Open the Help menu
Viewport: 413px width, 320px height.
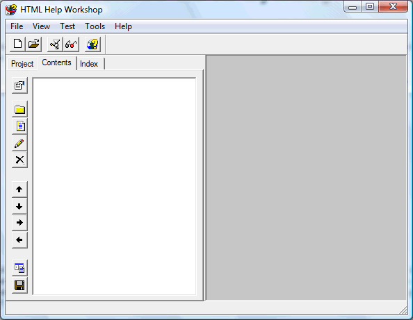click(x=123, y=26)
